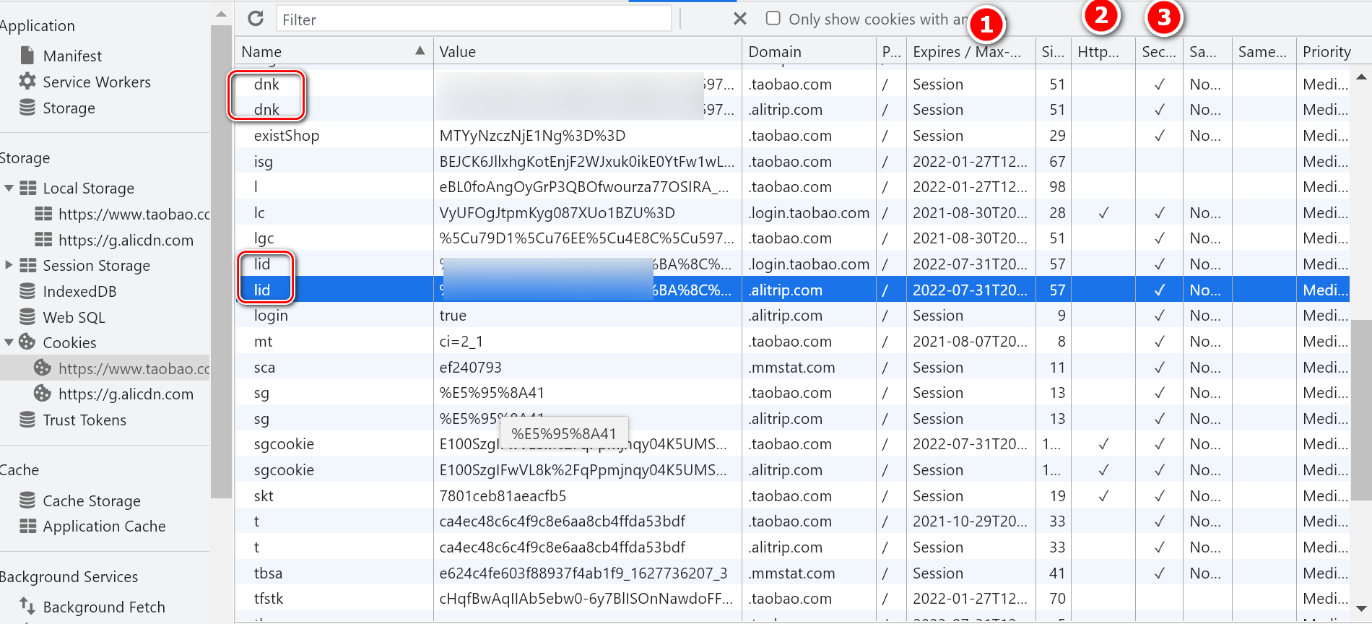This screenshot has height=624, width=1372.
Task: Click the cookie icon beside https://g.alicdn.com under Cookies
Action: click(43, 394)
